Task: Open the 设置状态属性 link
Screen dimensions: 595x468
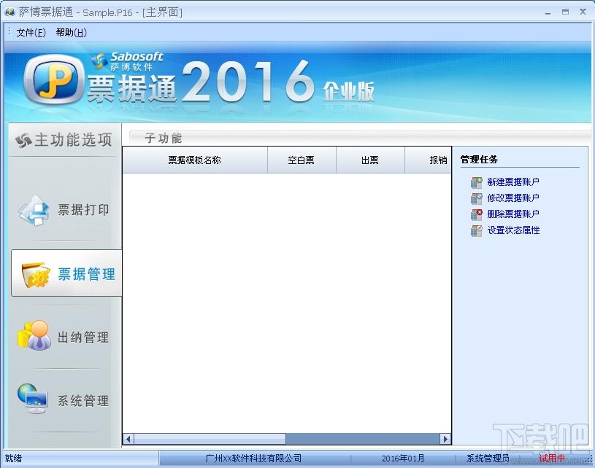Action: pos(513,230)
